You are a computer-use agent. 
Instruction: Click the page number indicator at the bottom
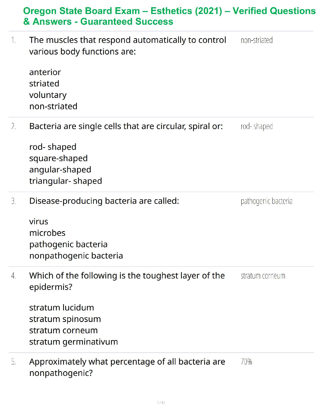[x=161, y=403]
